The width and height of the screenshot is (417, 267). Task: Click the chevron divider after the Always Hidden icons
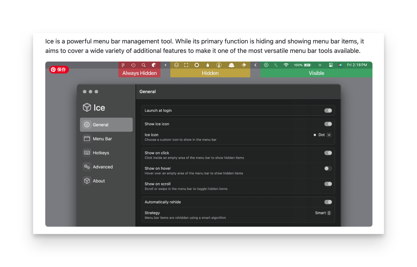click(x=166, y=65)
